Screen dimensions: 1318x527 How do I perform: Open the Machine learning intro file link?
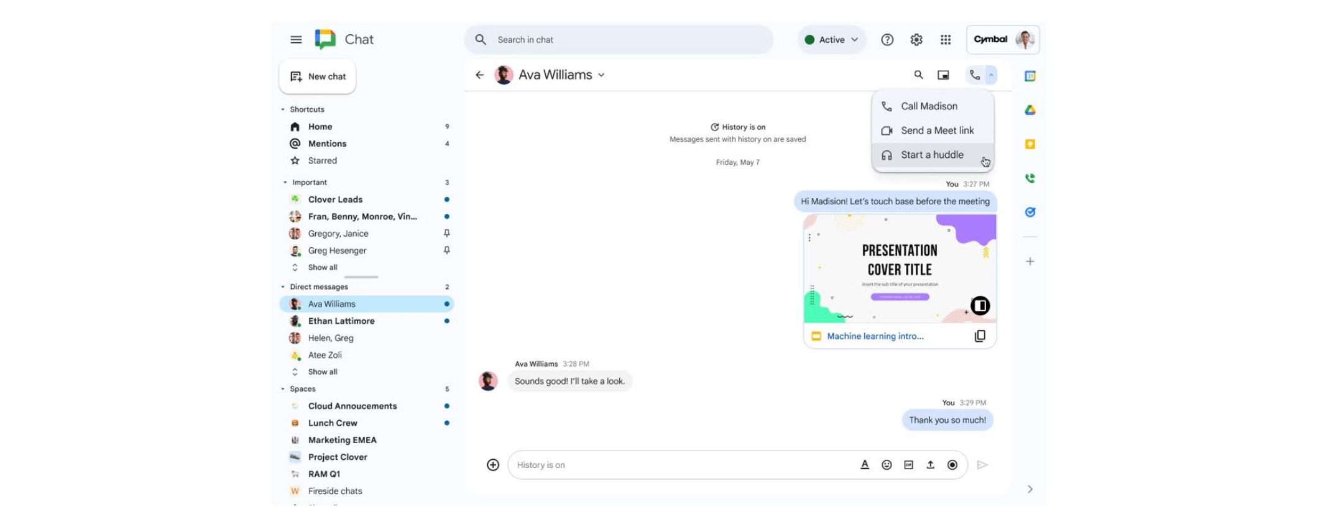pos(875,336)
